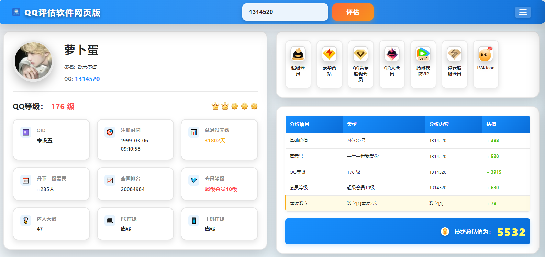Click the 豪华黄钻 diamond icon
Screen dimensions: 545x257
(329, 54)
